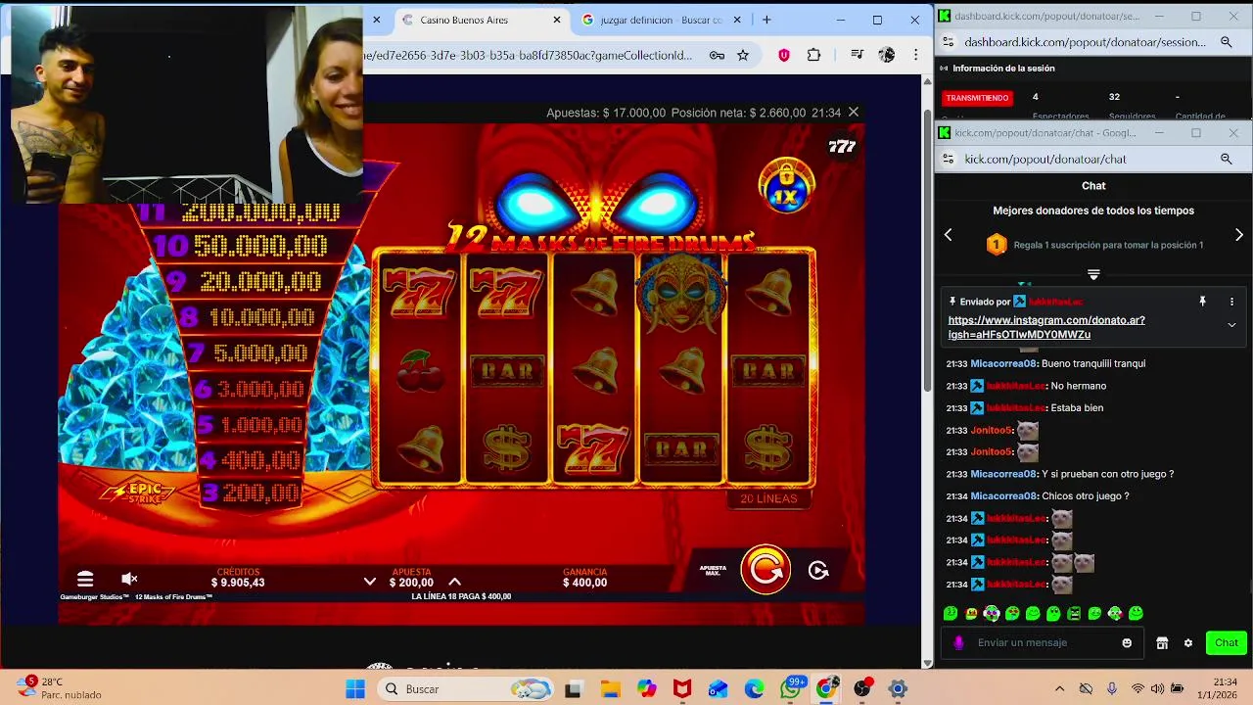Viewport: 1253px width, 705px height.
Task: Focus the 'Enviar un mensaje' field
Action: click(x=1044, y=642)
